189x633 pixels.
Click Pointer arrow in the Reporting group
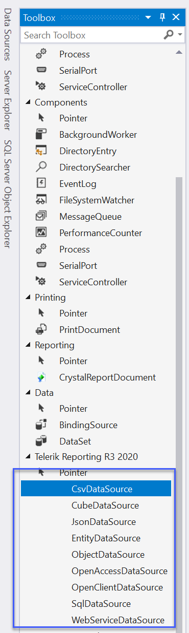(41, 361)
